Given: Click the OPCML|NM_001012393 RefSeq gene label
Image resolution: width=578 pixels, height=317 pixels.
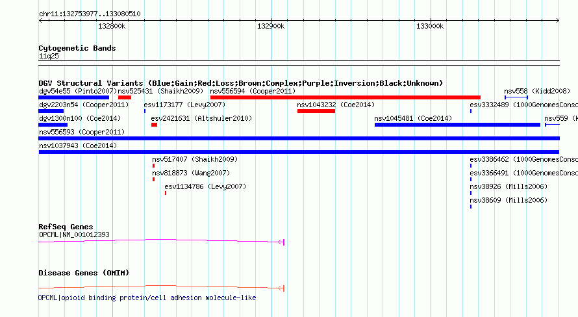Looking at the screenshot, I should [x=74, y=235].
